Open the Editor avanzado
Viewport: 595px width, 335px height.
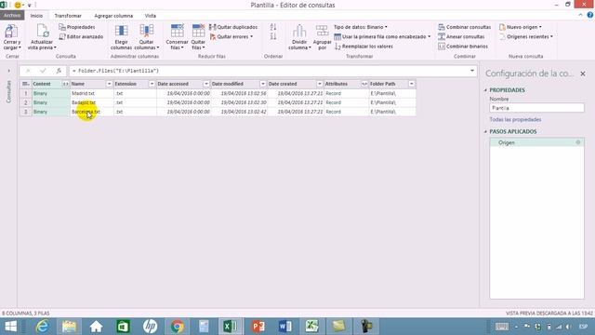pos(81,37)
